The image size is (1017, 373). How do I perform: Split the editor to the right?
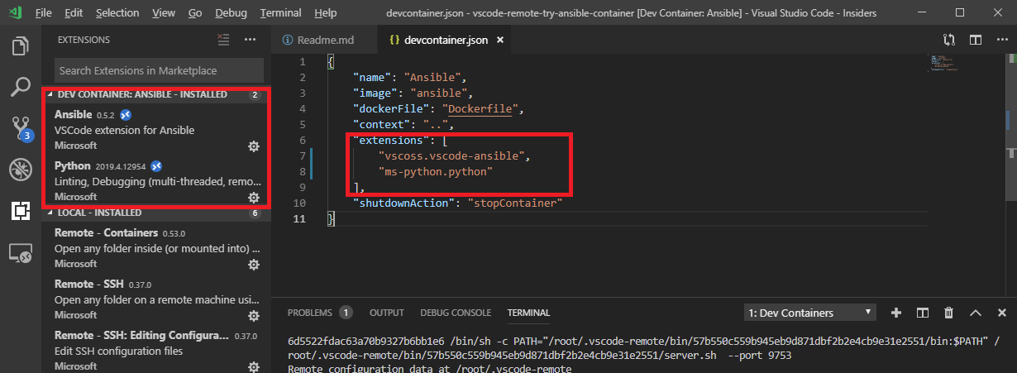976,40
